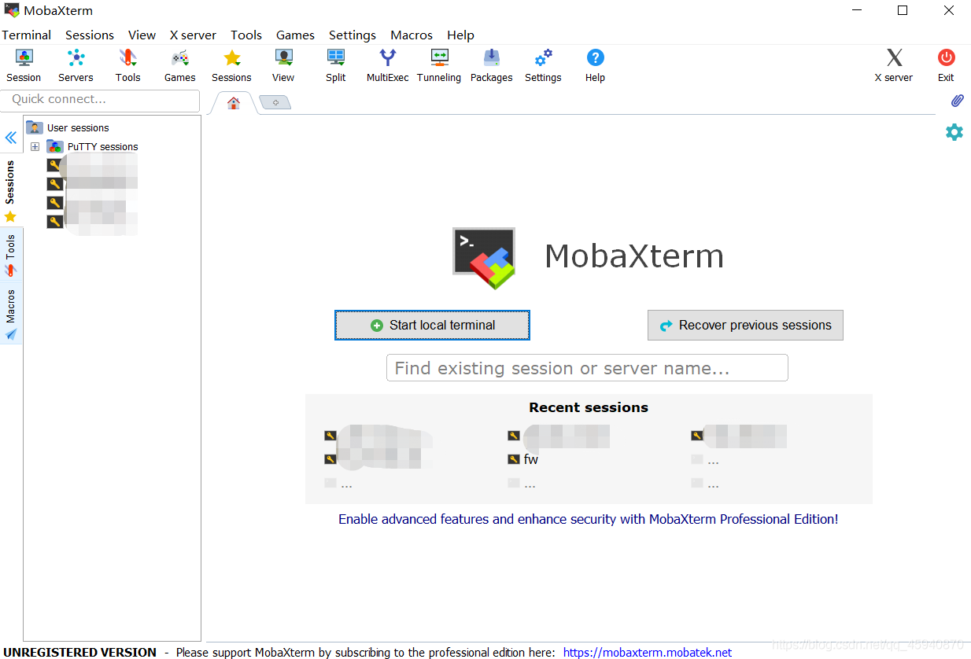
Task: Open the X server menu
Action: pos(193,35)
